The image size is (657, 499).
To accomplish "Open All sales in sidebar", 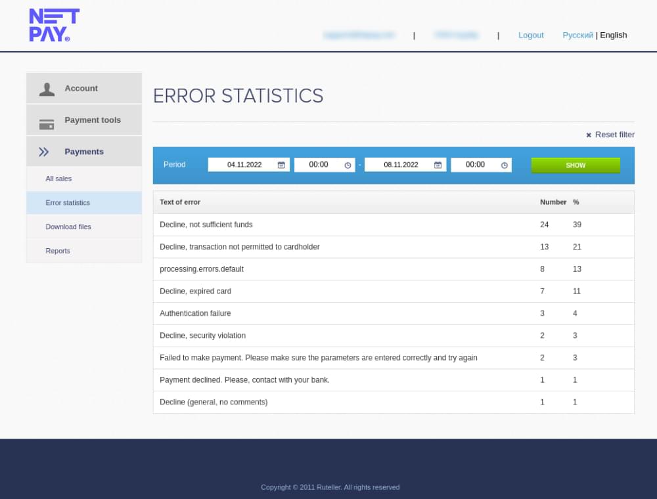I will pyautogui.click(x=58, y=179).
